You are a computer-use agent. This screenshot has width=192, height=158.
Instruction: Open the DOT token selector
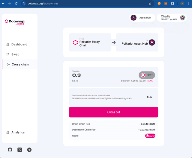click(147, 75)
